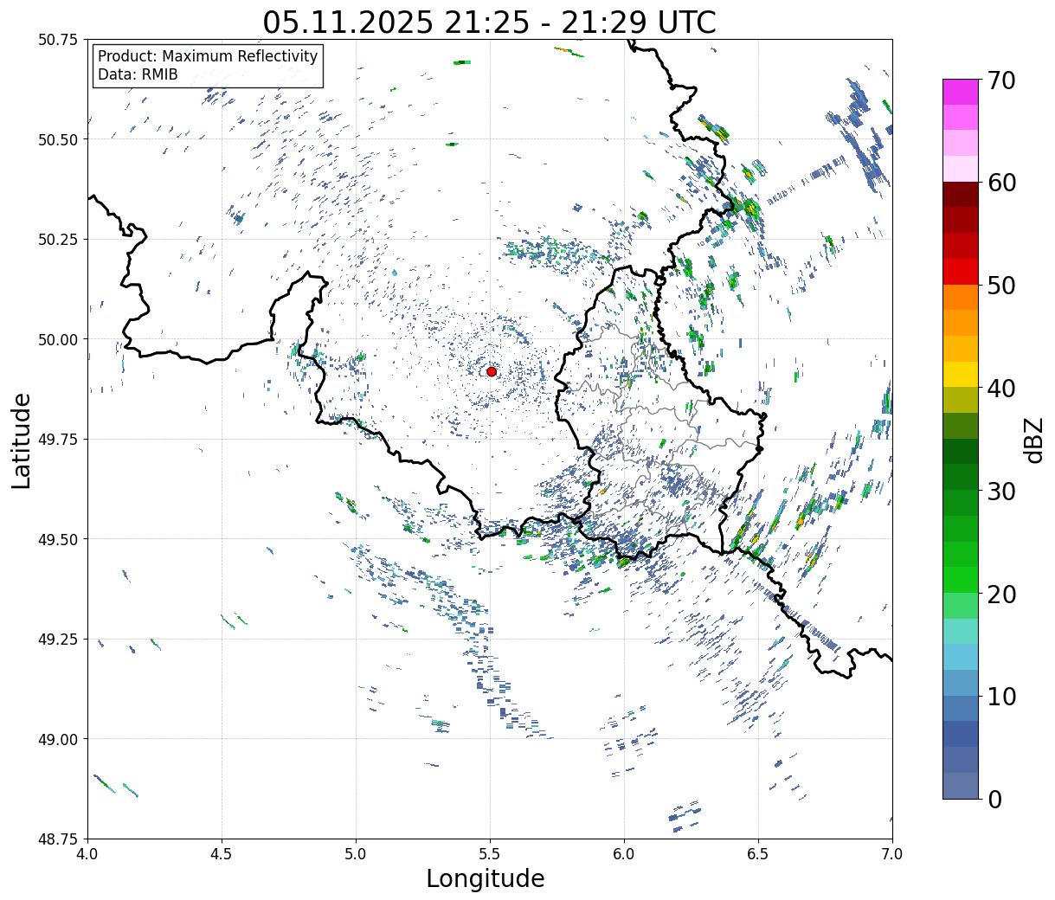The width and height of the screenshot is (1055, 900).
Task: Click the 50.75 latitude tick label
Action: [x=58, y=40]
